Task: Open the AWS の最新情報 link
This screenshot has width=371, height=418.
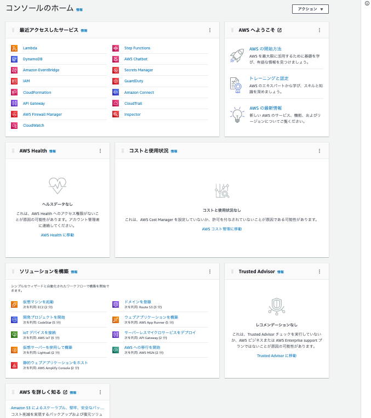Action: [266, 108]
